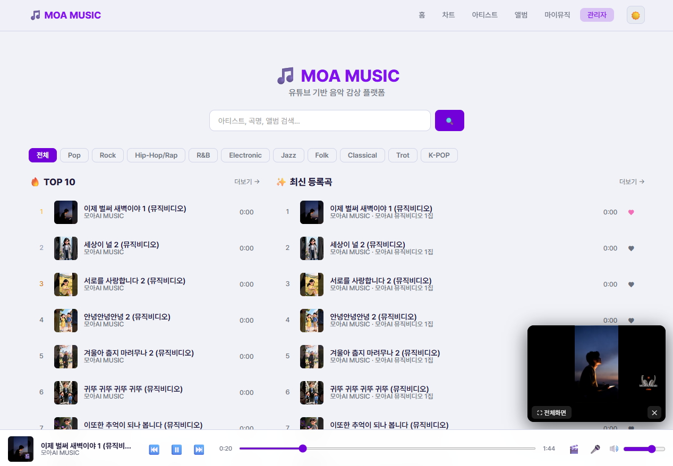
Task: Filter by Jazz genre
Action: click(x=288, y=155)
